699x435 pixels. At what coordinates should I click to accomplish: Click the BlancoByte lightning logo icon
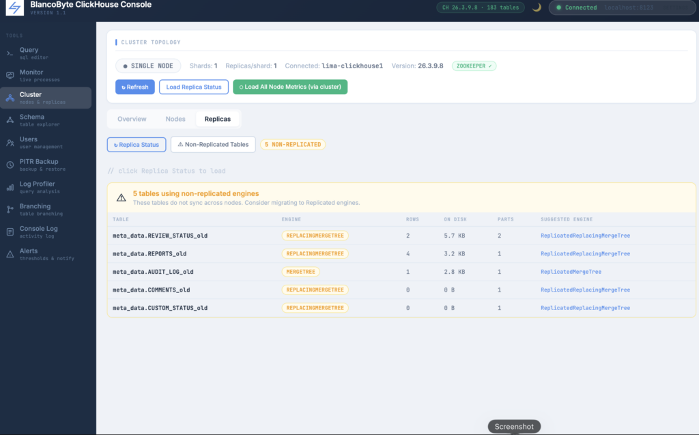15,8
